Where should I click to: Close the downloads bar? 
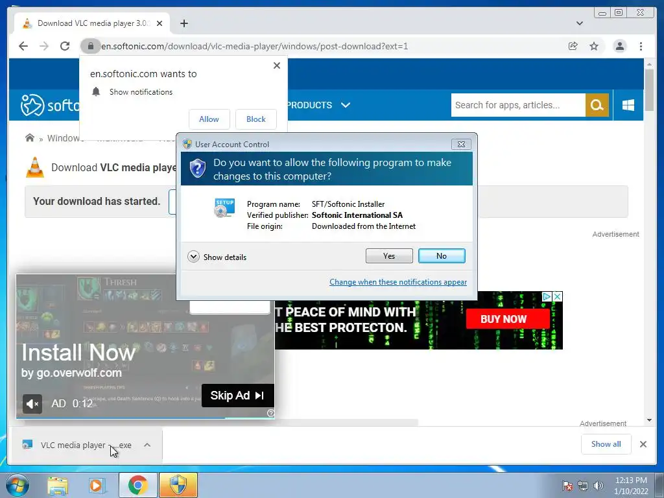643,444
